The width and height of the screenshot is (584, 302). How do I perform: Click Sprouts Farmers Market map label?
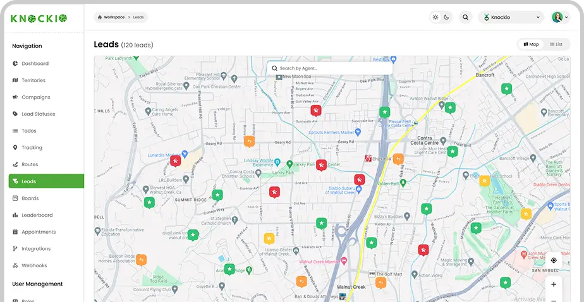[331, 132]
